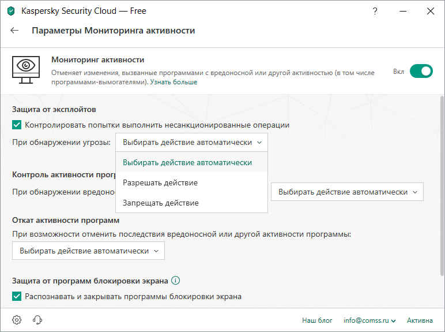445x332 pixels.
Task: Uncheck Распознавать и закрывать программы блокировки экрана
Action: pos(17,296)
